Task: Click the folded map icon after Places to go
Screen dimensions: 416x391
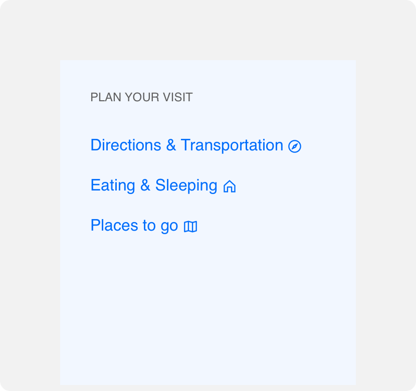Action: point(190,227)
